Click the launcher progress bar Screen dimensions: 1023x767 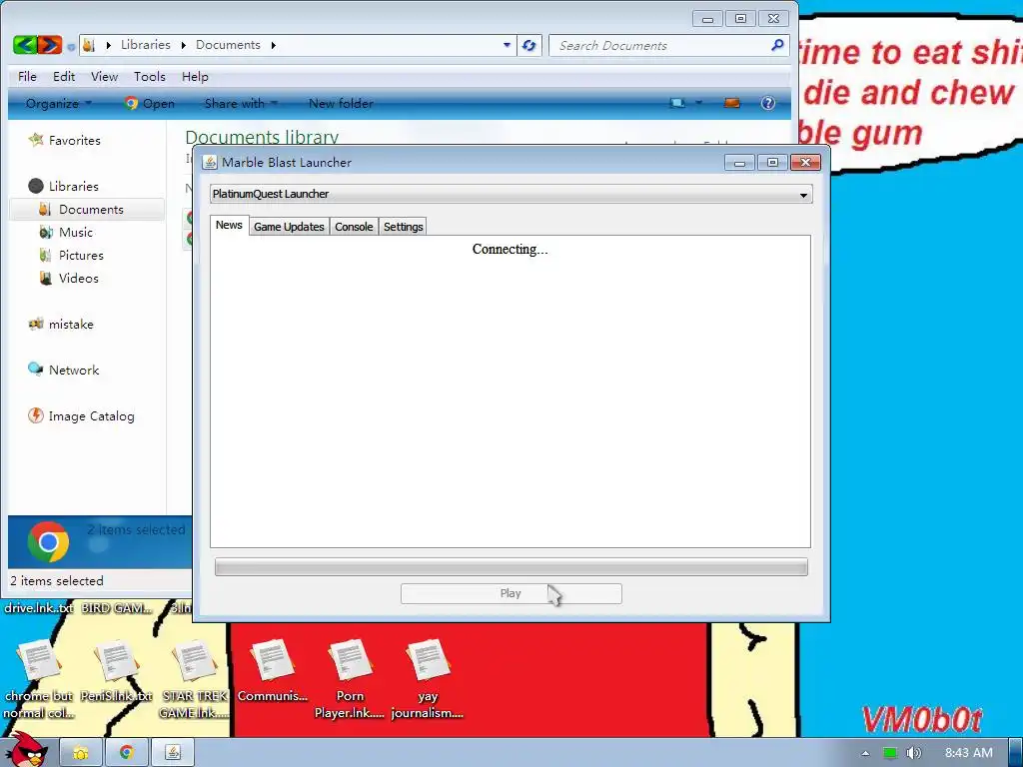(511, 567)
